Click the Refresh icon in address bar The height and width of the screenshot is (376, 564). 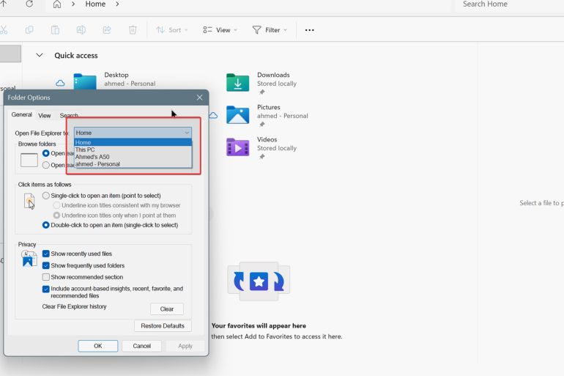point(29,4)
